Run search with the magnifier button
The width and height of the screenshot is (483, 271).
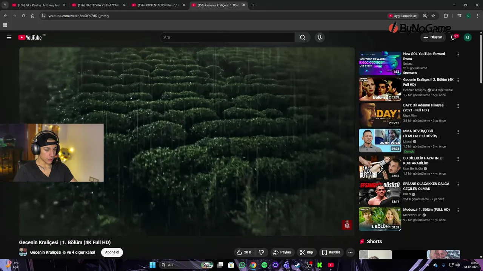303,37
